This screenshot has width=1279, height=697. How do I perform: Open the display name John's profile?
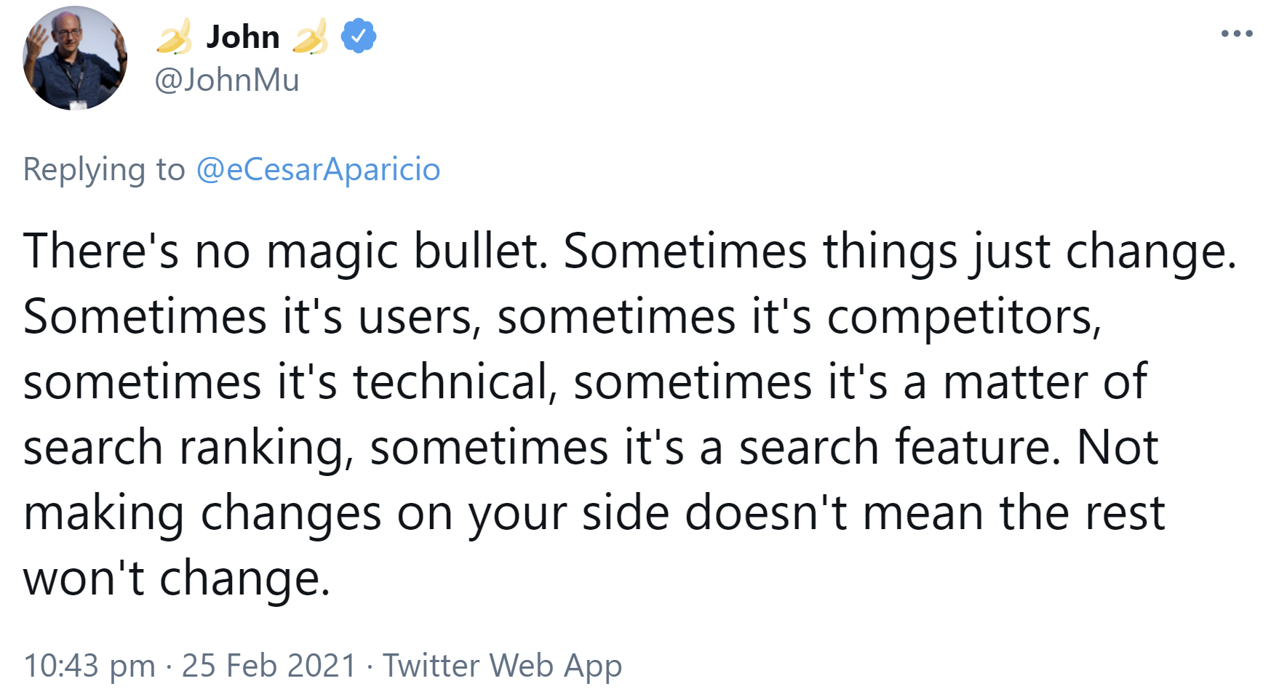click(242, 37)
